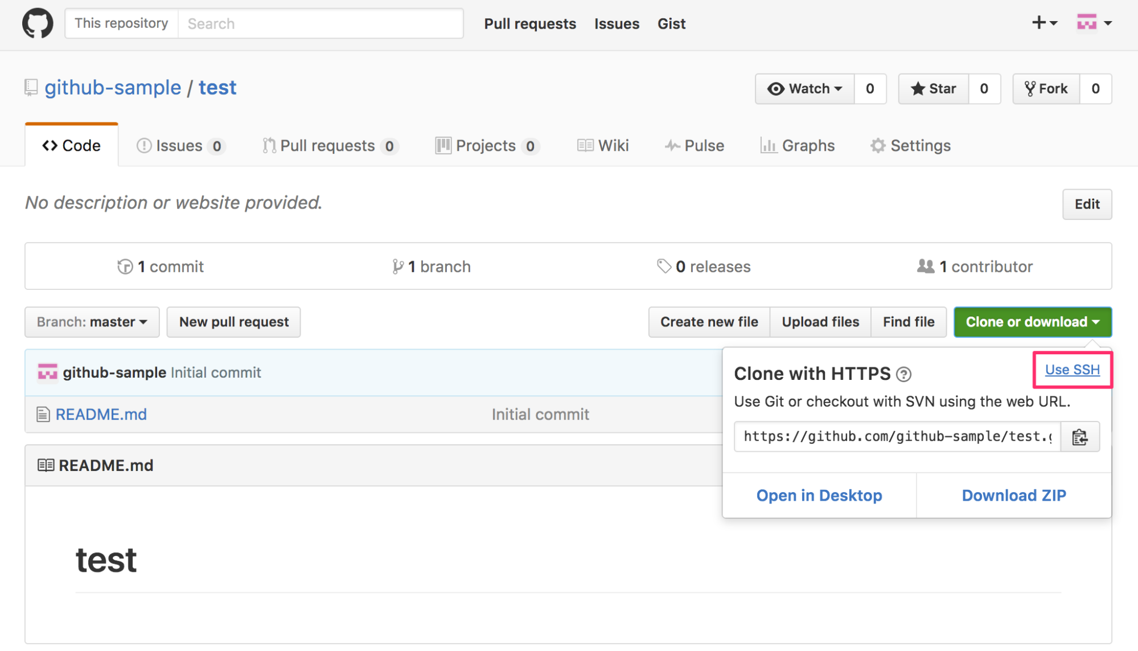
Task: Click the README.md file icon in file list
Action: click(x=43, y=414)
